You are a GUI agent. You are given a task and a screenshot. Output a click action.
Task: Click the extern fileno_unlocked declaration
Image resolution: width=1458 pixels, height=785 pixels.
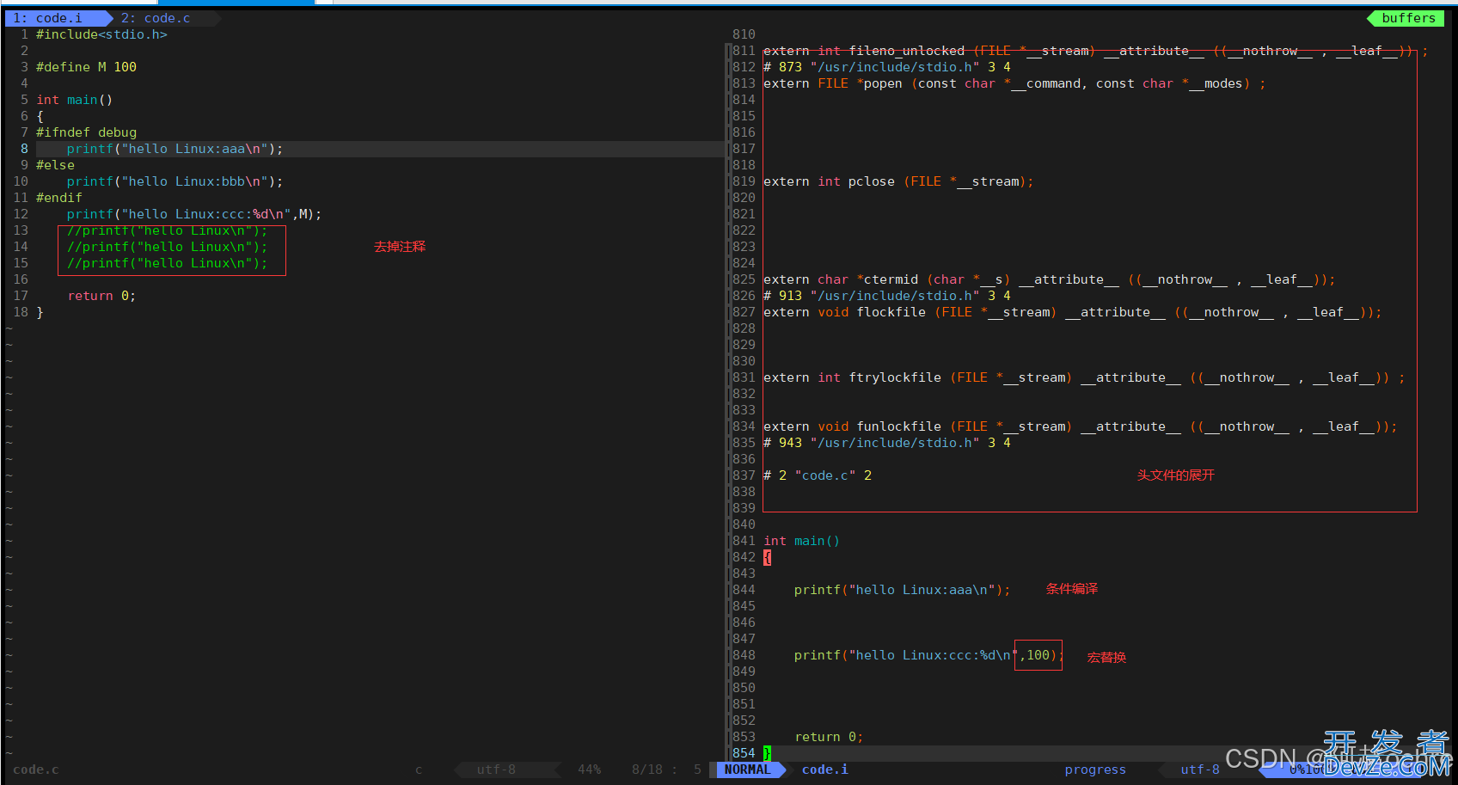(1095, 51)
